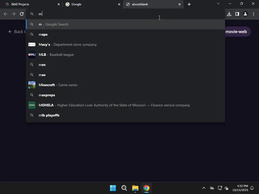
Task: Click the Minecraft image thumbnail
Action: tap(32, 85)
